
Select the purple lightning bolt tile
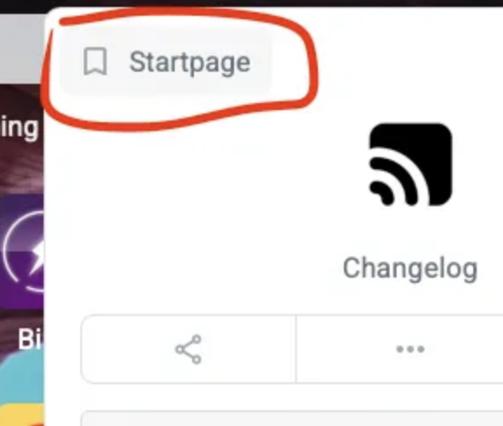click(22, 251)
